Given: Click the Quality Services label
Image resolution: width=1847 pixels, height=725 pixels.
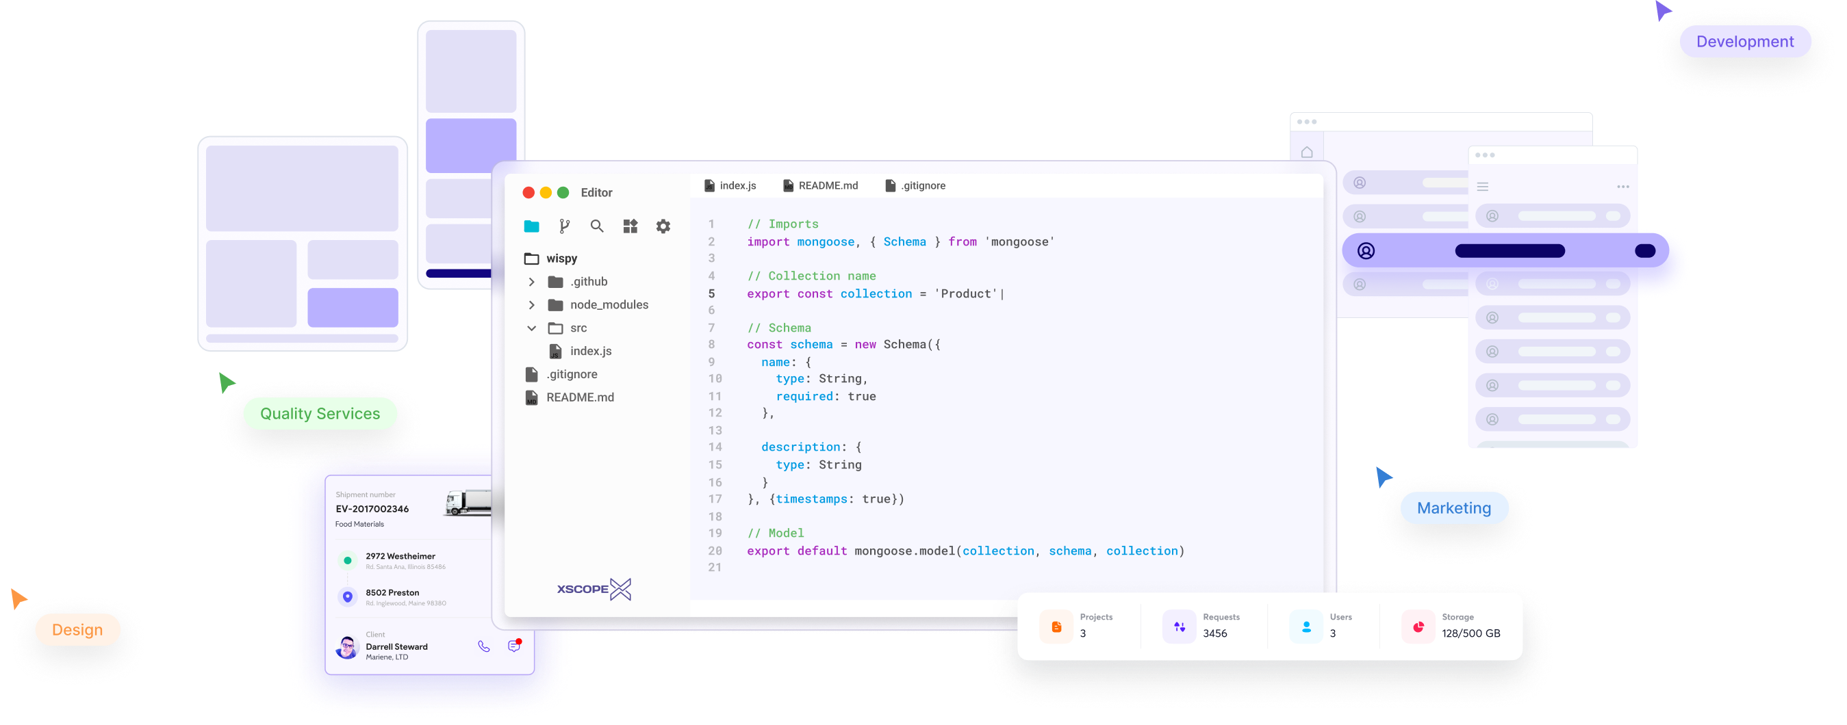Looking at the screenshot, I should pos(320,413).
